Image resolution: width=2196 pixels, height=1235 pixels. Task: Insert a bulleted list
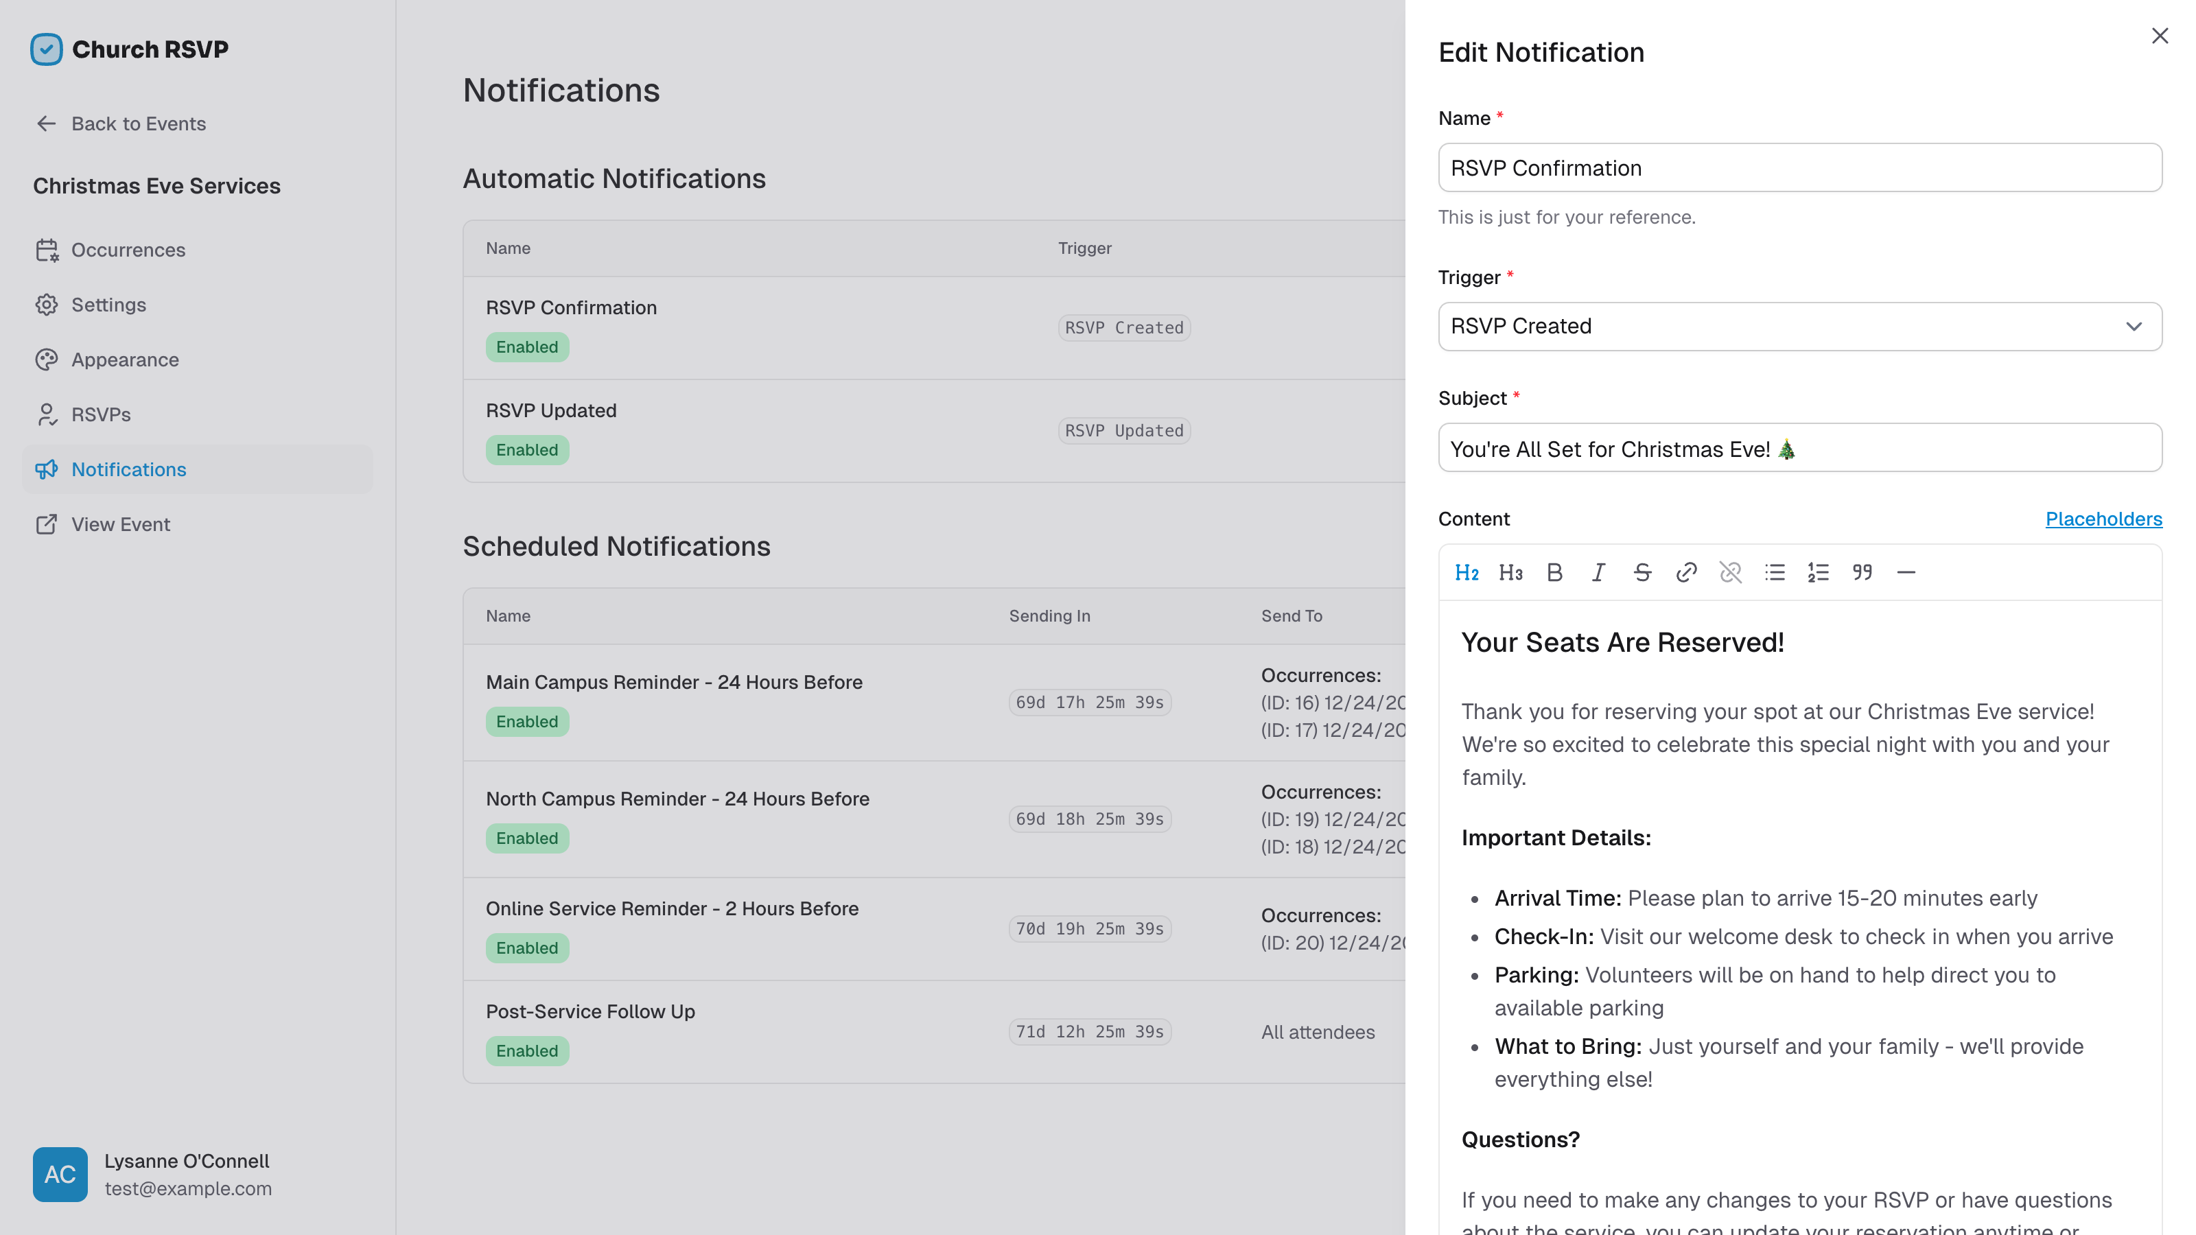coord(1775,573)
